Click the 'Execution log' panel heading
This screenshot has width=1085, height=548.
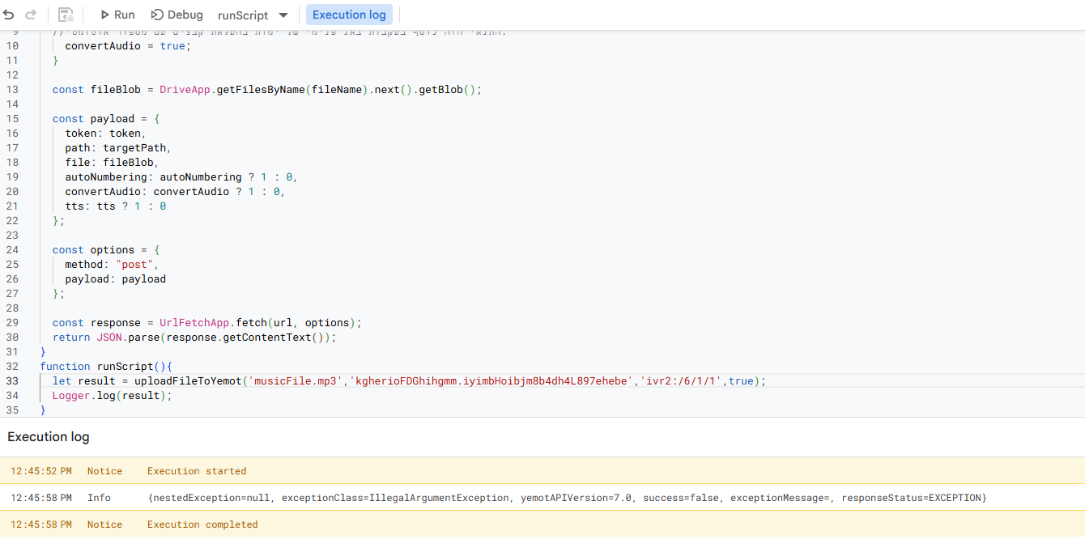[49, 437]
